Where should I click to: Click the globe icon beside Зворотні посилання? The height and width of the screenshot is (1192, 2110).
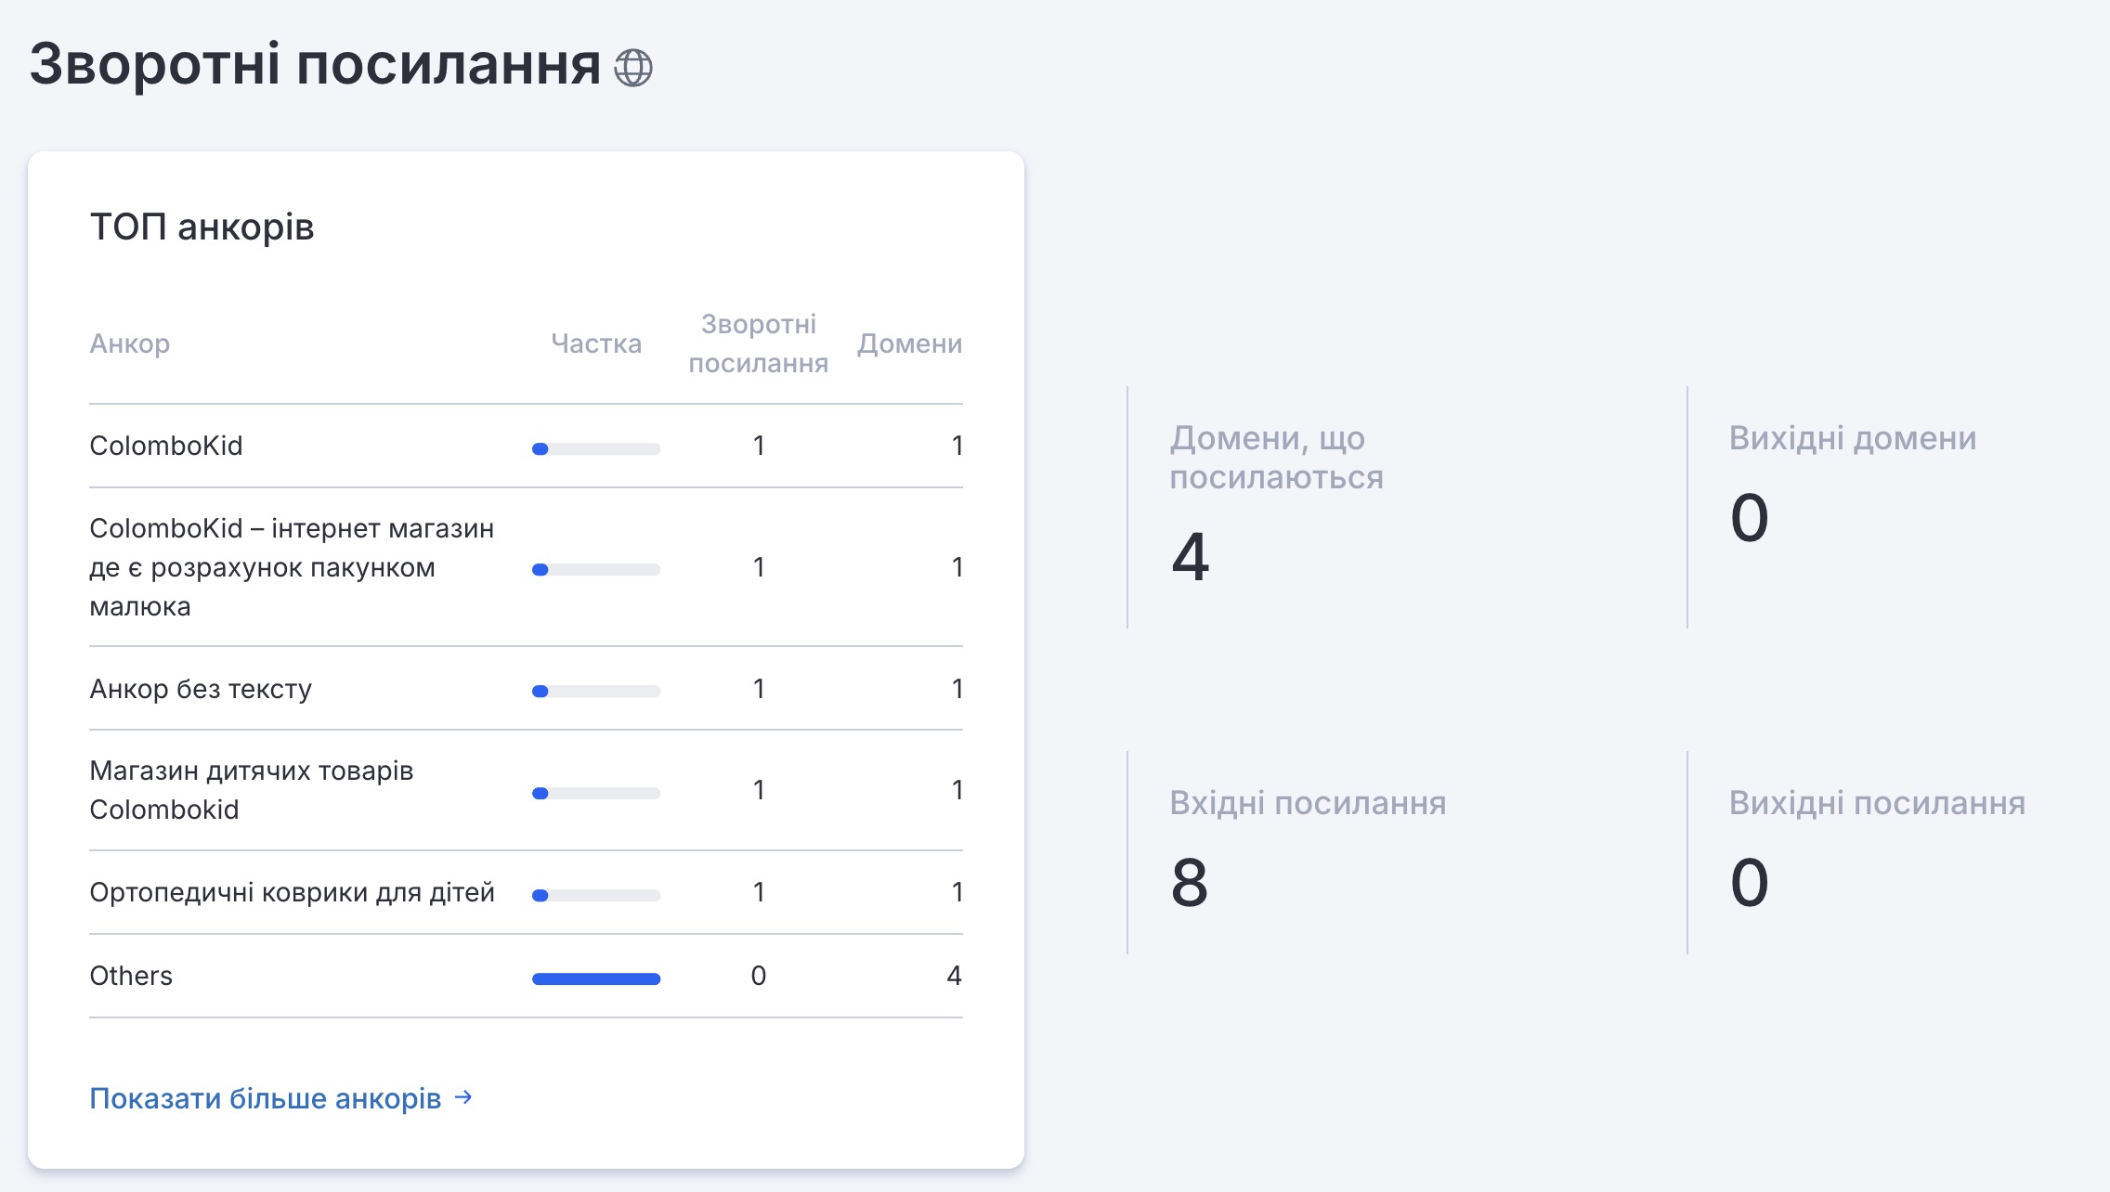(x=633, y=68)
